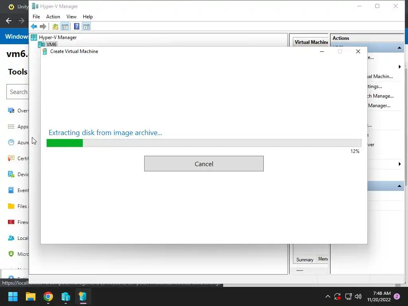The image size is (408, 306).
Task: Open the notification center badge
Action: (397, 296)
